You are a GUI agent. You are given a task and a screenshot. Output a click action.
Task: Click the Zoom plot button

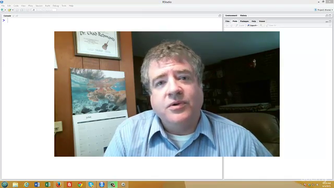pos(240,26)
